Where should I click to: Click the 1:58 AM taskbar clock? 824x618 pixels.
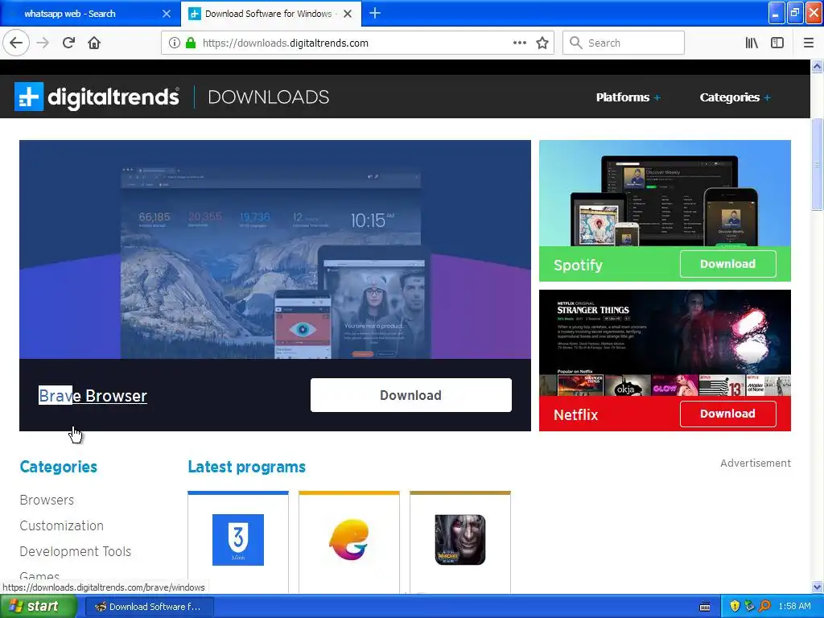coord(794,607)
